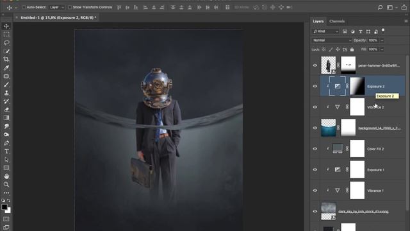Image resolution: width=410 pixels, height=231 pixels.
Task: Lock position icon in Layers panel
Action: coord(338,49)
